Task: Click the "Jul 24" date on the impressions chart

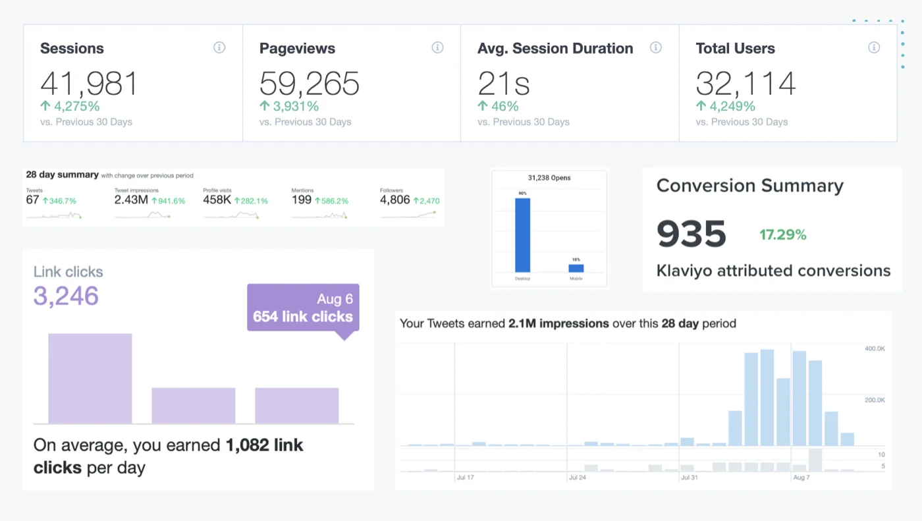Action: tap(578, 477)
